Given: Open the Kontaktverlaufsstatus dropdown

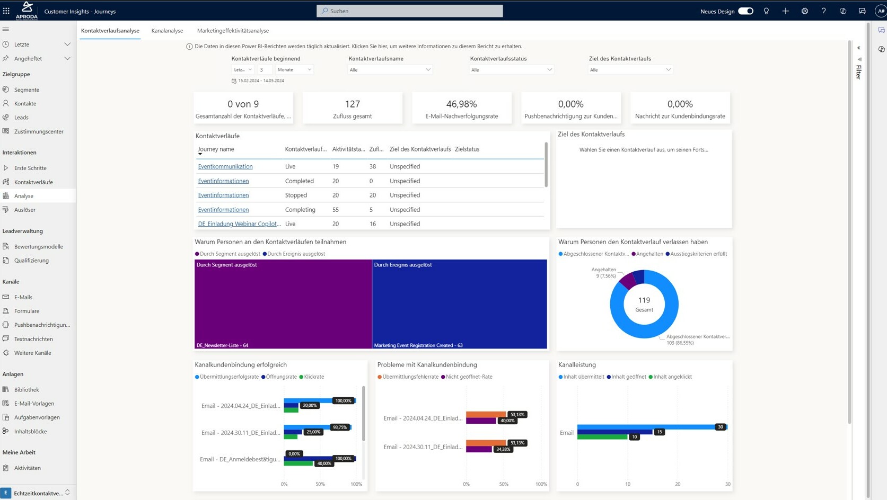Looking at the screenshot, I should tap(511, 70).
